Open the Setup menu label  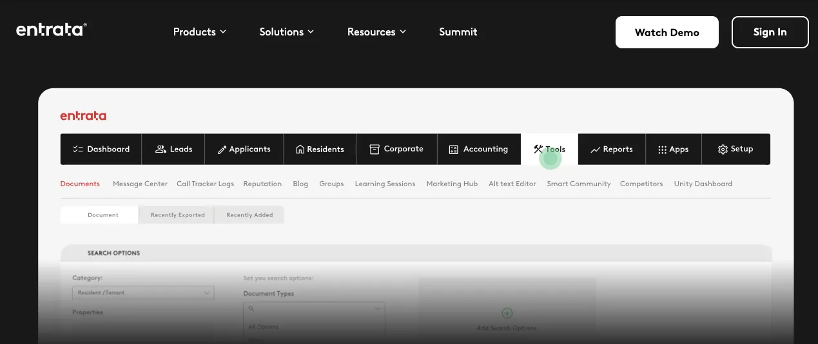742,149
